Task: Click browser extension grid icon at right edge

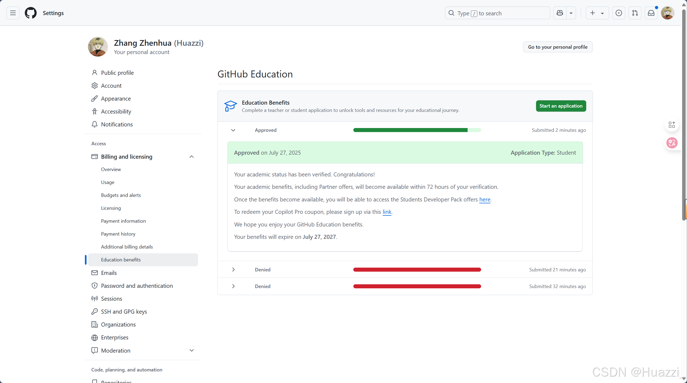Action: (672, 125)
